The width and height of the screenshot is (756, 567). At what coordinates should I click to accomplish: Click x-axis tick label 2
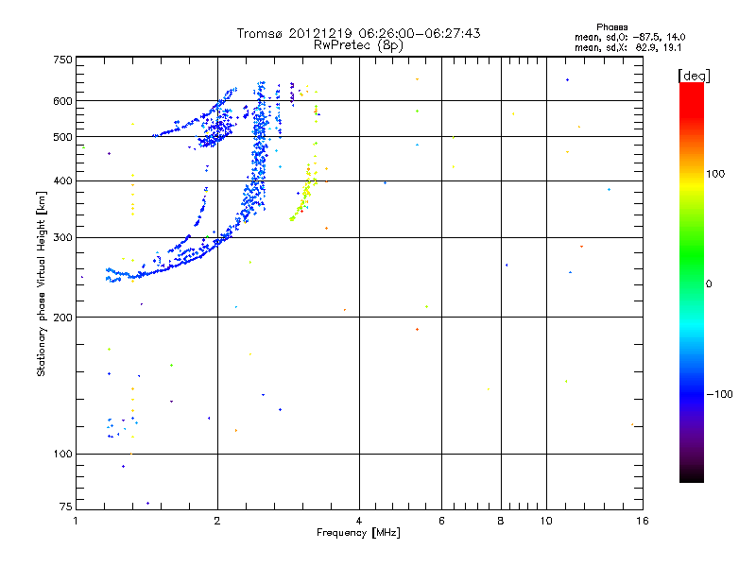pyautogui.click(x=217, y=521)
